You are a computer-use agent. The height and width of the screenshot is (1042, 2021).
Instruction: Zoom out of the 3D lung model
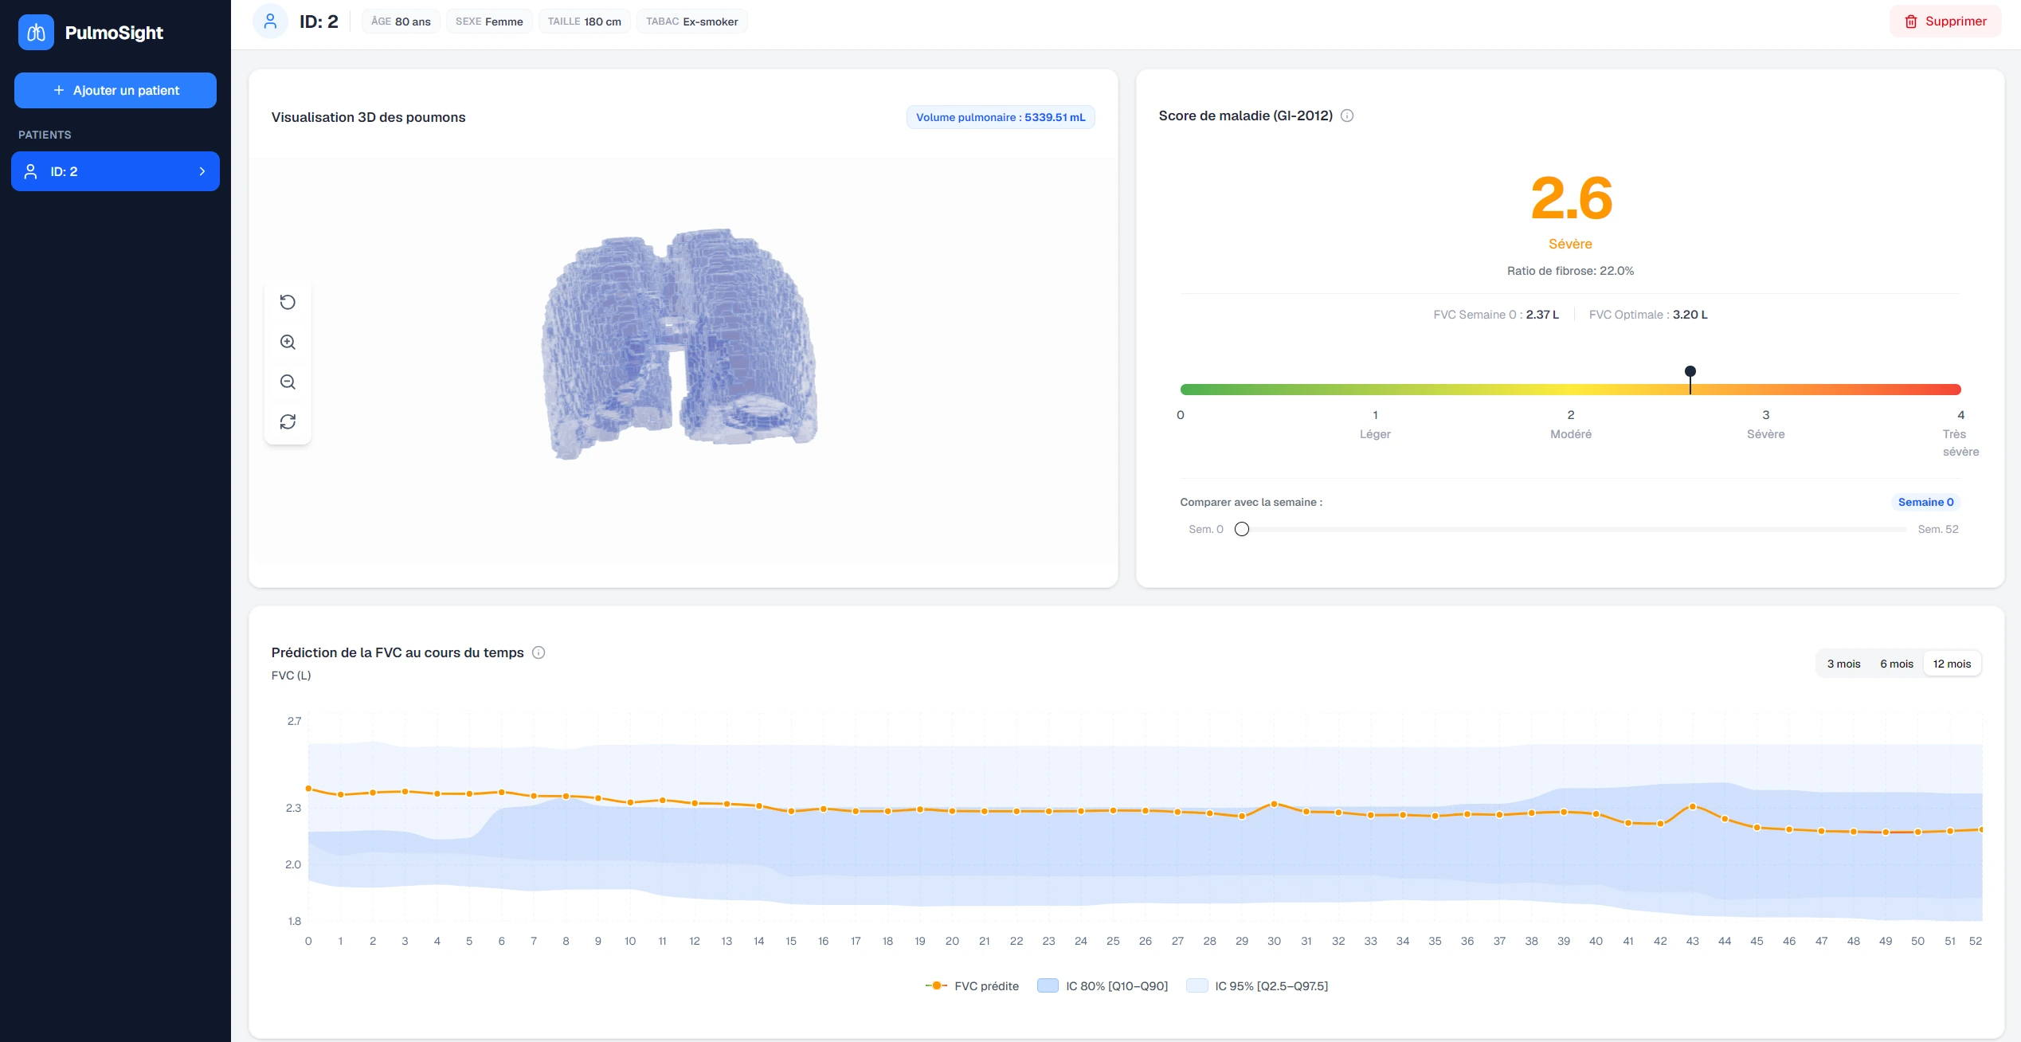(x=288, y=382)
